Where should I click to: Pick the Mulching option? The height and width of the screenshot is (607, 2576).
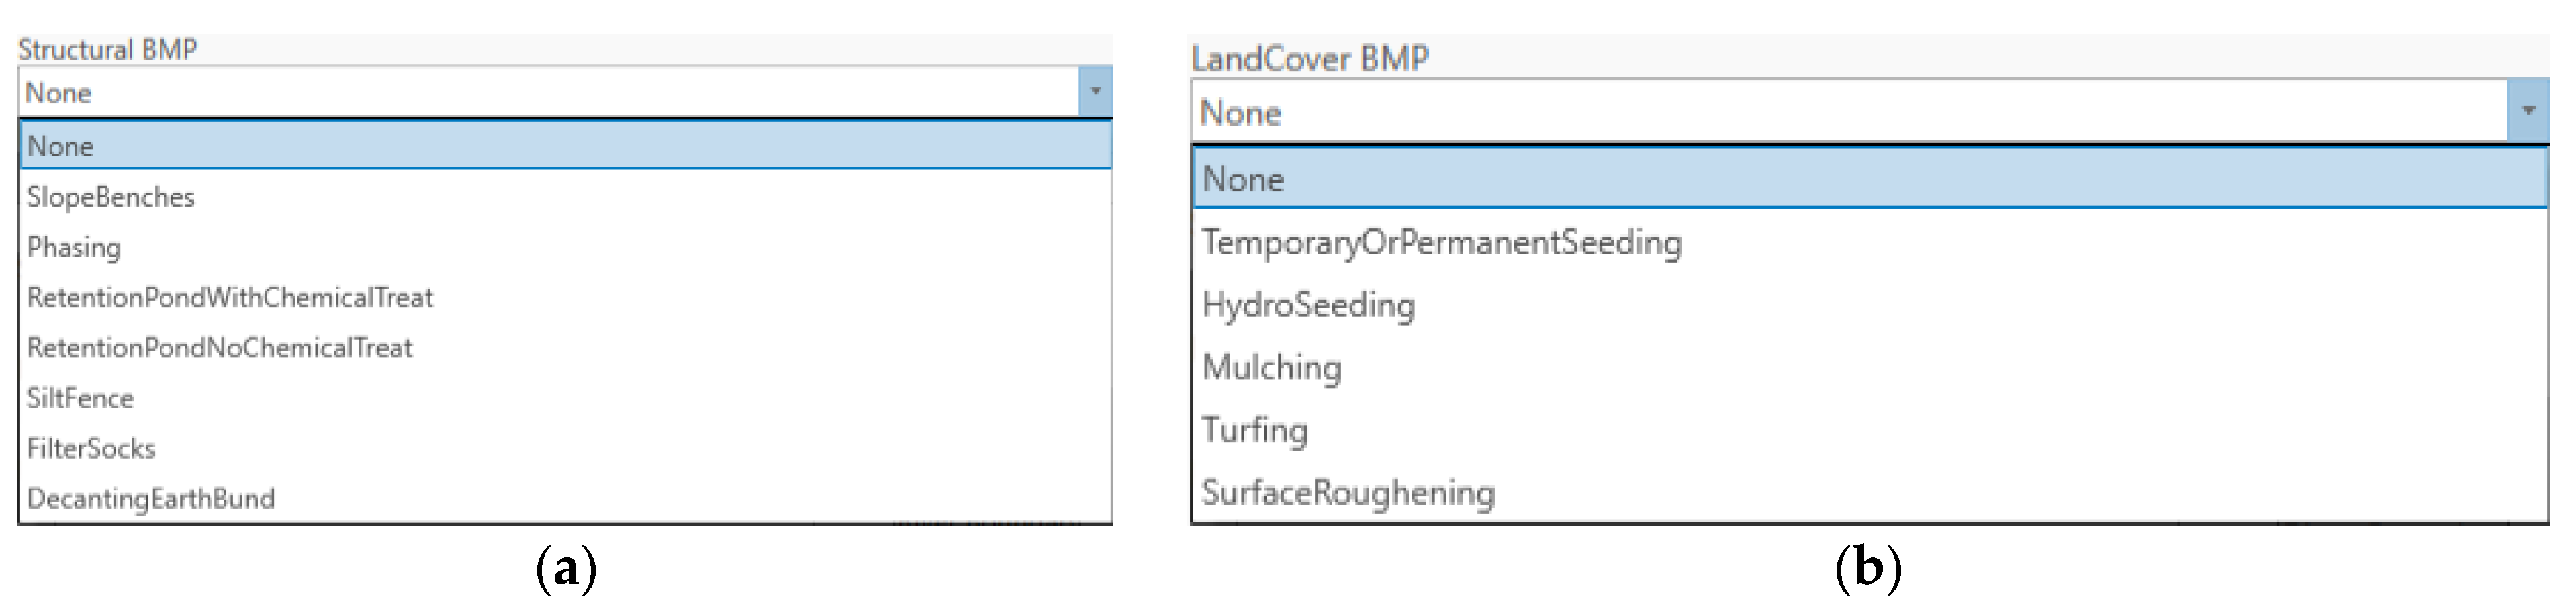click(1271, 367)
